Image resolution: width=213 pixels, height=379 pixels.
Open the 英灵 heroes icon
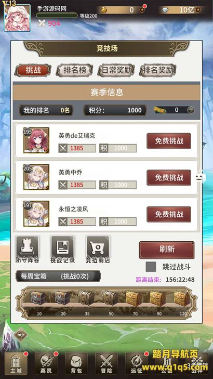pos(46,363)
